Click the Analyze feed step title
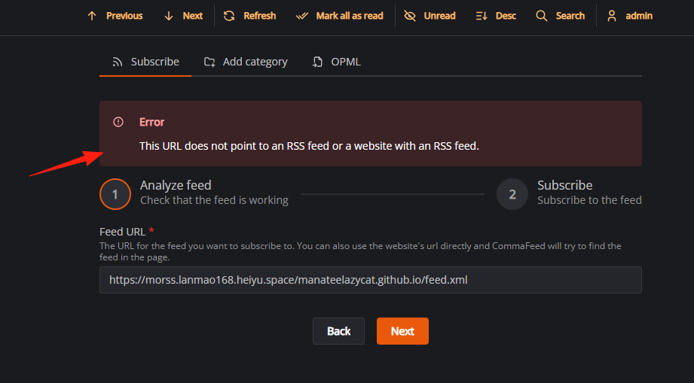 coord(176,185)
